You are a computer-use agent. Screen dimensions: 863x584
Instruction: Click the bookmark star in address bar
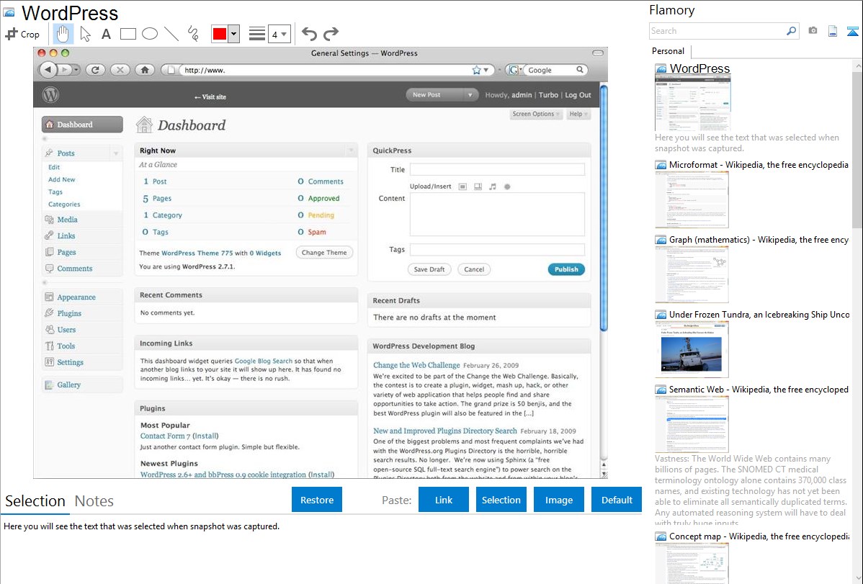(x=476, y=70)
